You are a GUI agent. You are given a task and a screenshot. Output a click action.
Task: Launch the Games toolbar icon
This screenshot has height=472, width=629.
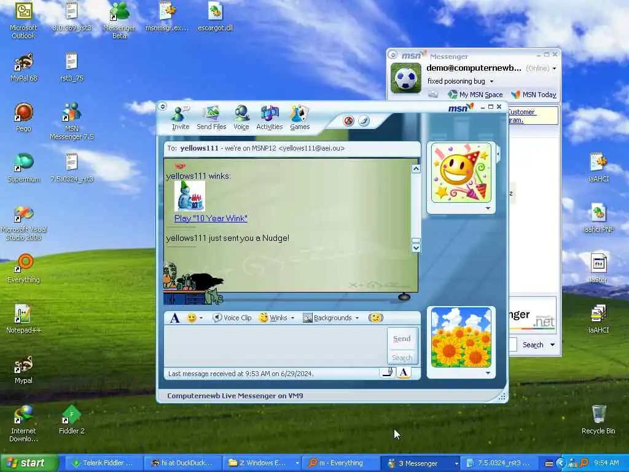300,118
